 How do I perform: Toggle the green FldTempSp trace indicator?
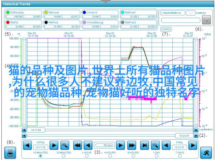point(8,13)
